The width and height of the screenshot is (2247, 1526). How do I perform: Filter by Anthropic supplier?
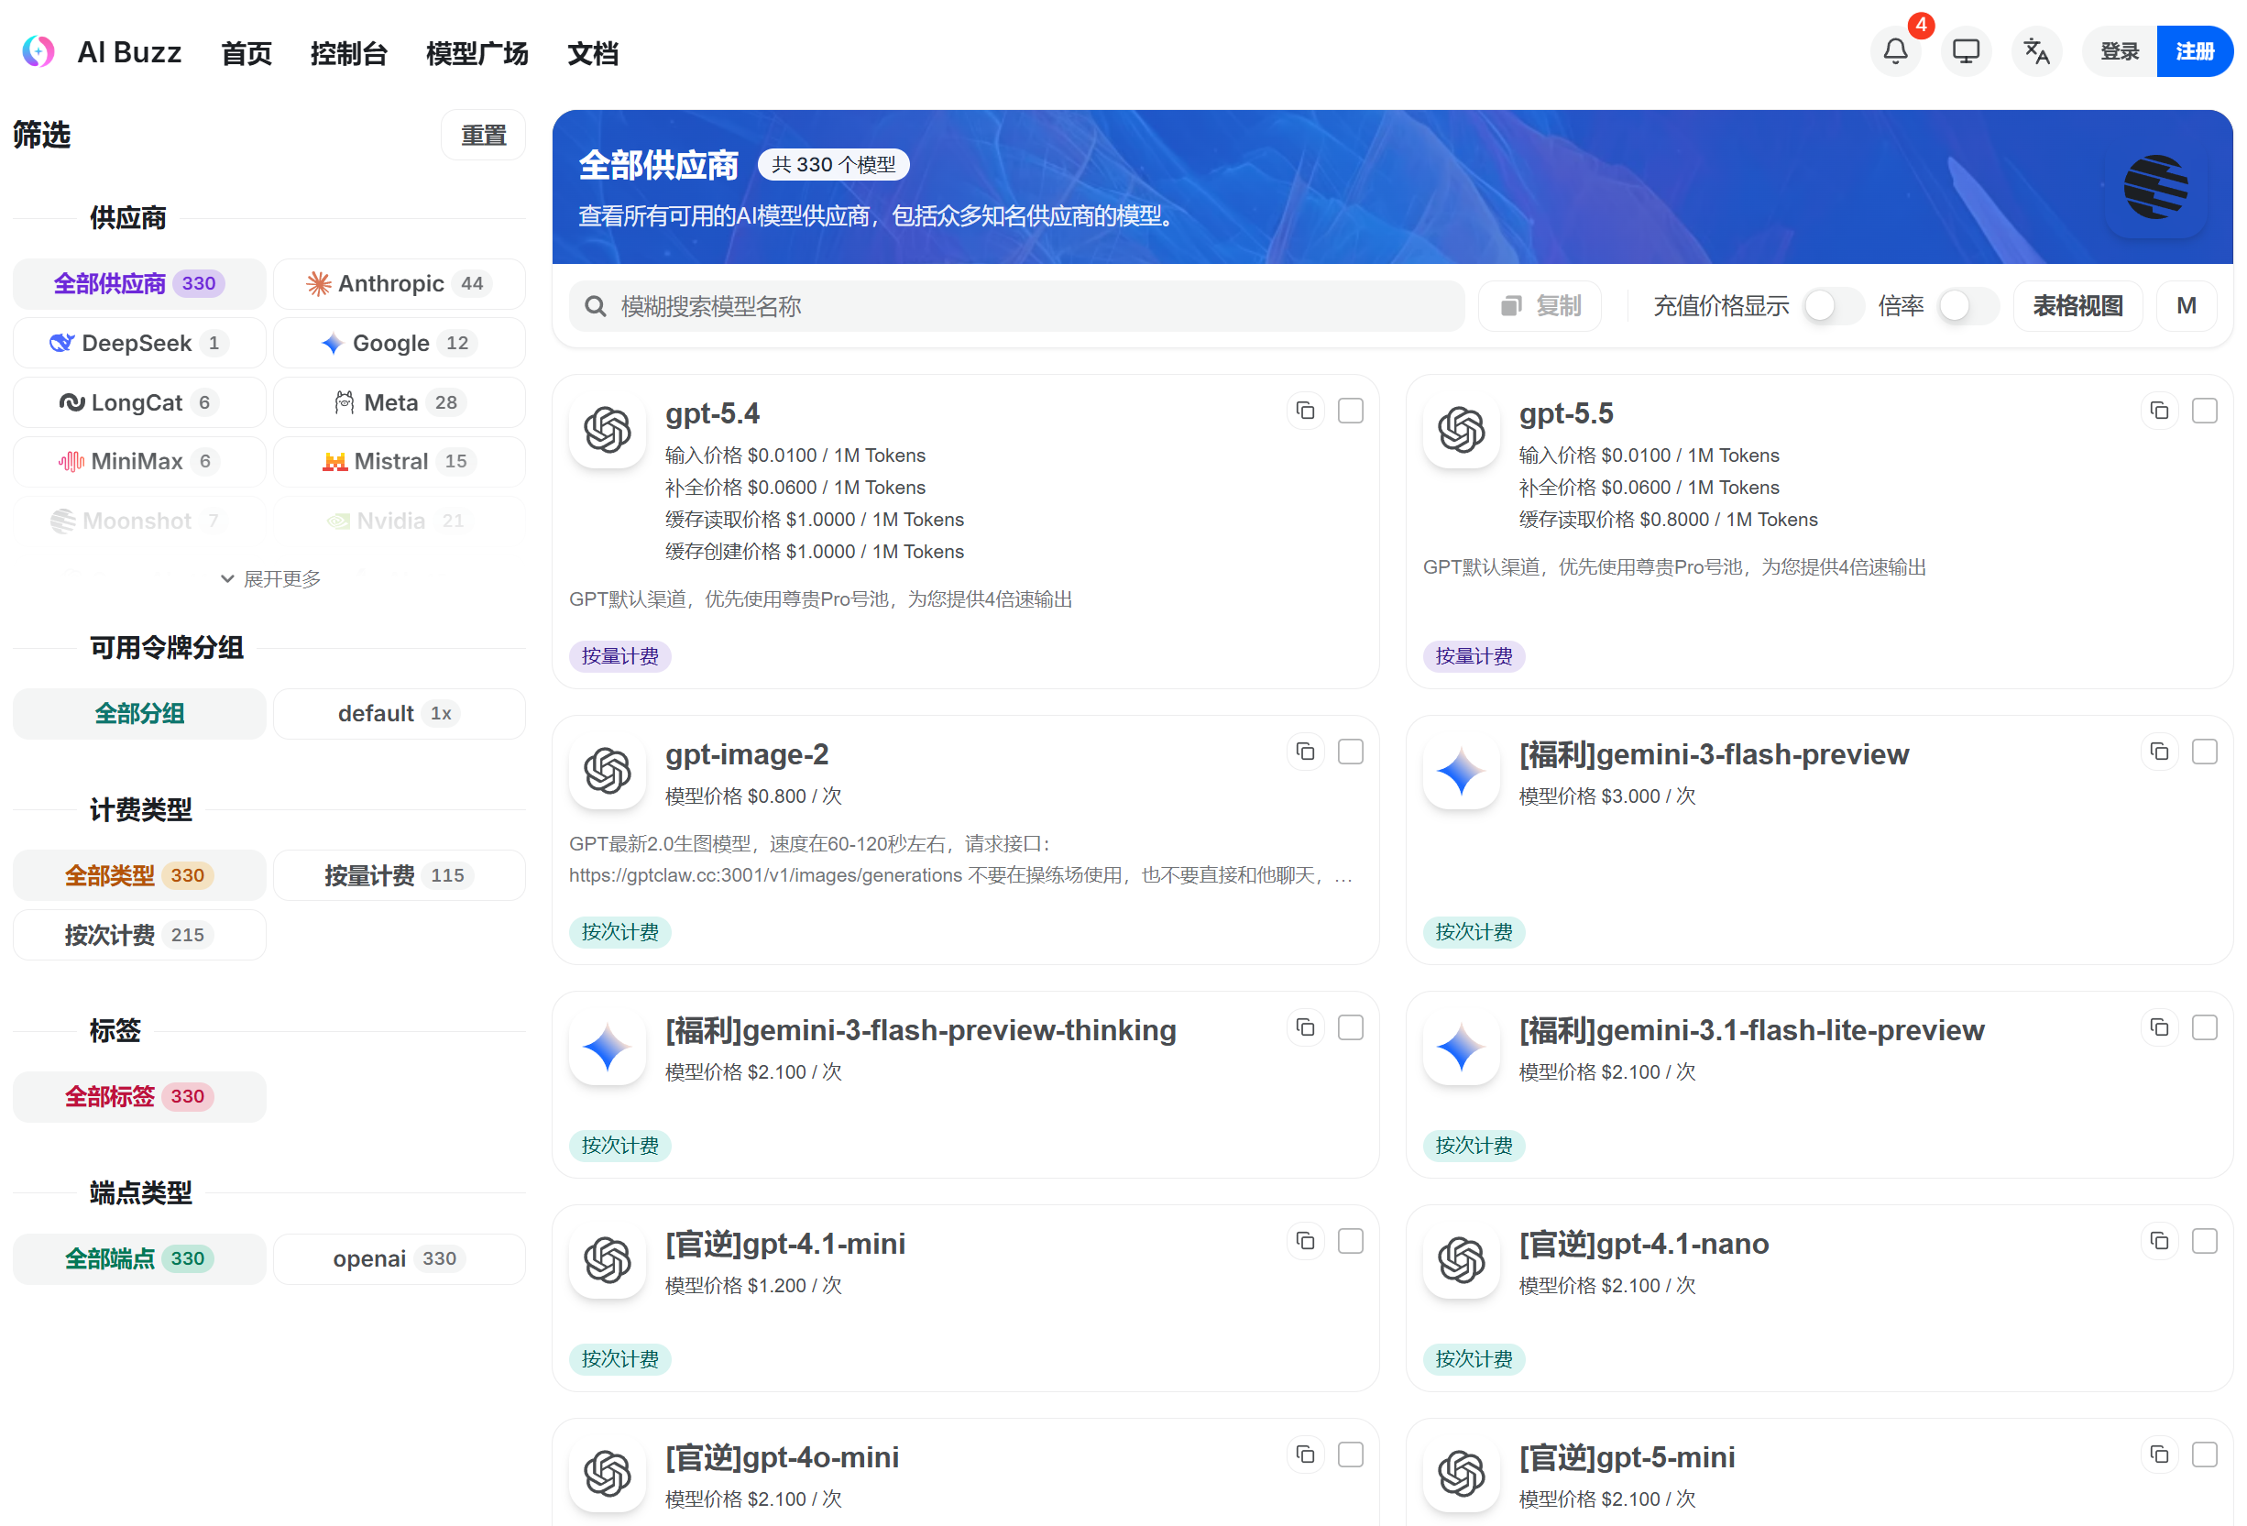pos(400,283)
